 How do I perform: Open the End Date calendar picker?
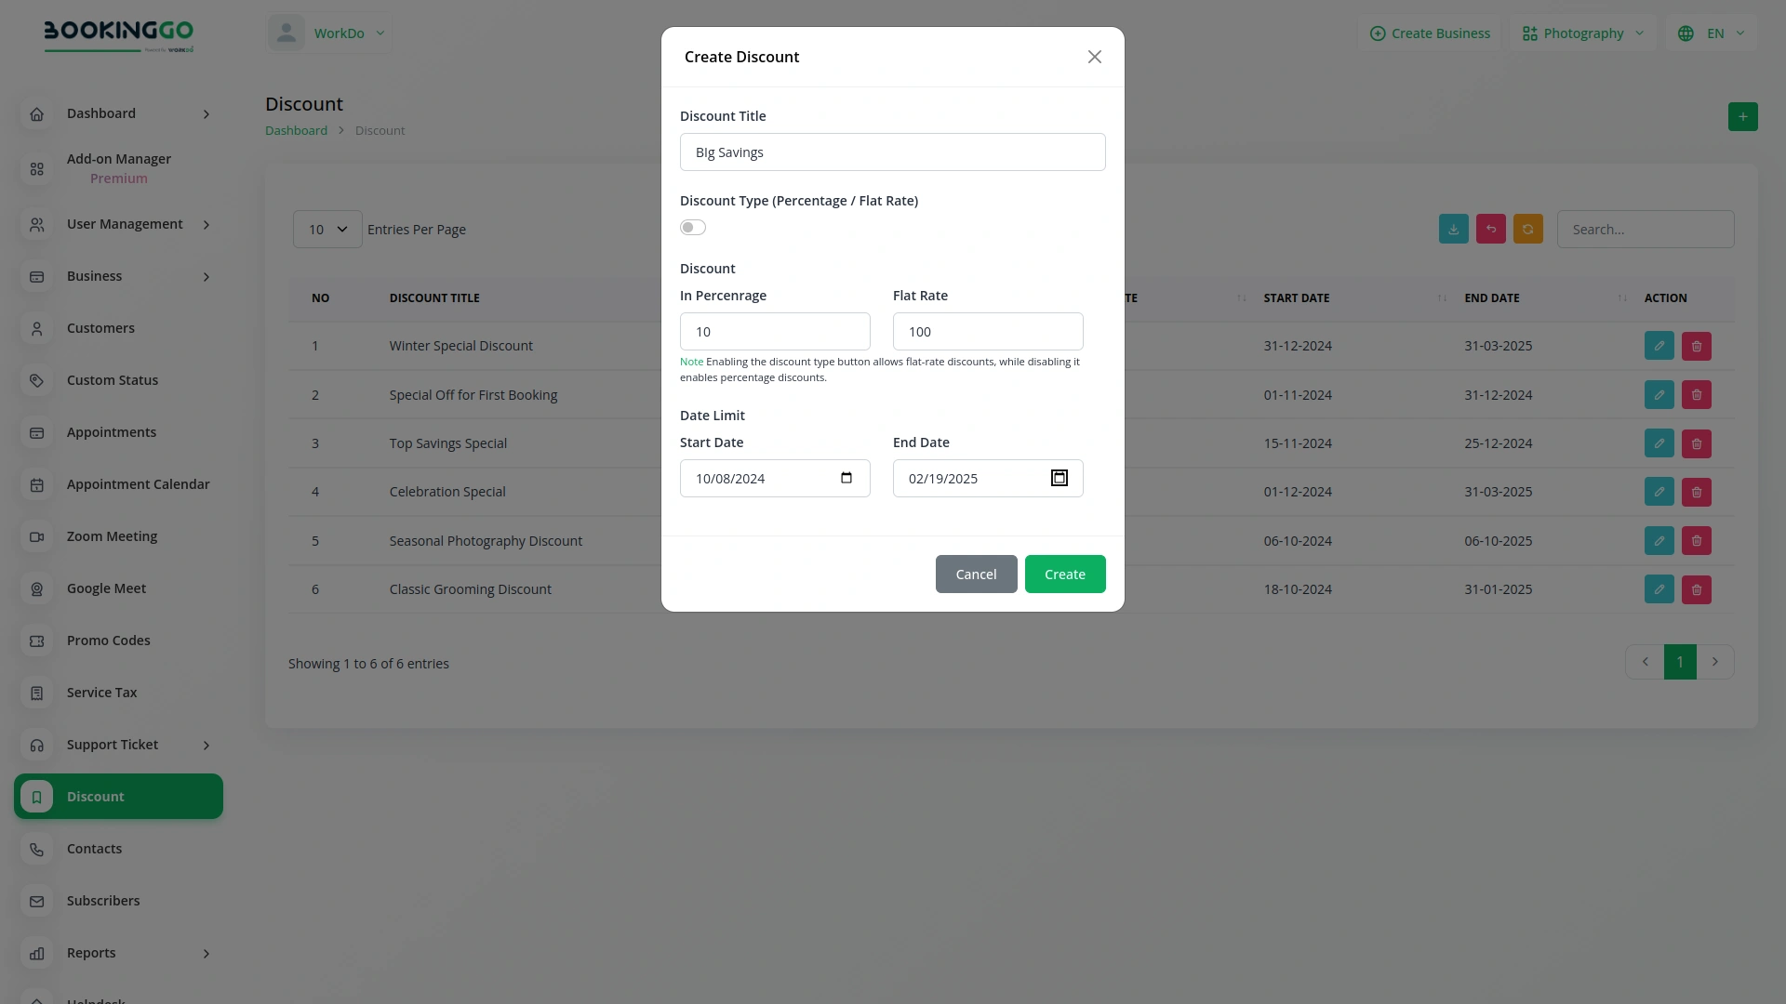pyautogui.click(x=1058, y=477)
